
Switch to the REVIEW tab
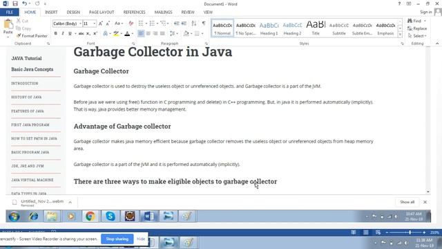[188, 12]
